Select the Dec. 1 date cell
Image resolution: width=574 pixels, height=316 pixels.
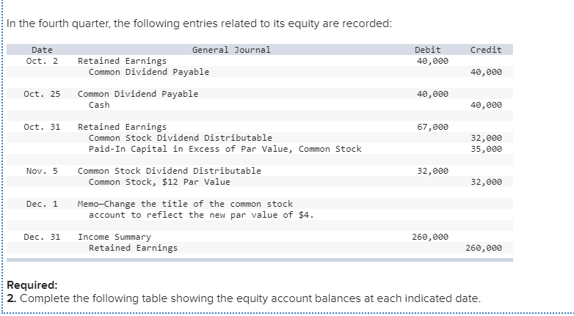(x=42, y=204)
